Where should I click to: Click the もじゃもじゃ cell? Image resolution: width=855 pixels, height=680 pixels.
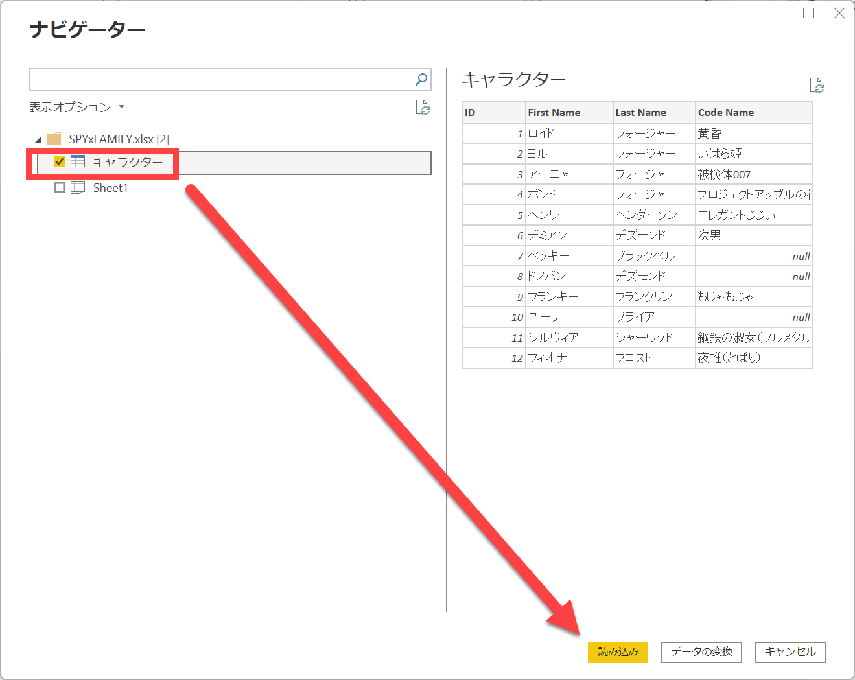[754, 297]
